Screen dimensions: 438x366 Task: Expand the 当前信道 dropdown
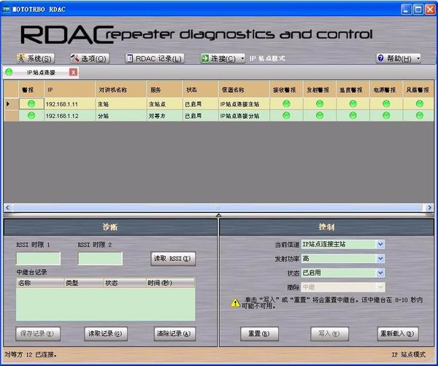380,244
